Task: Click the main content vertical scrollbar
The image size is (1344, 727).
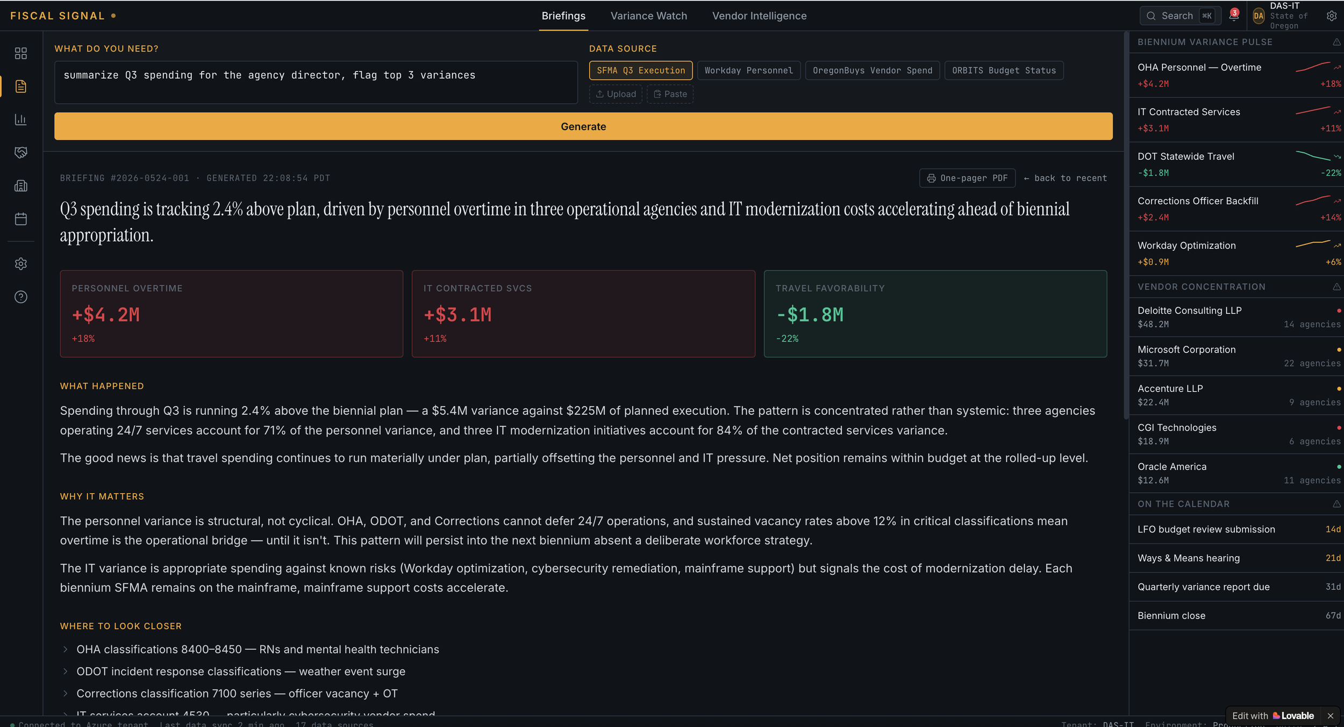Action: click(1126, 226)
